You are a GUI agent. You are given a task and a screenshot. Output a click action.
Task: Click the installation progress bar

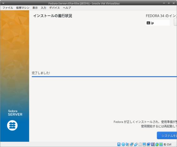tap(104, 77)
